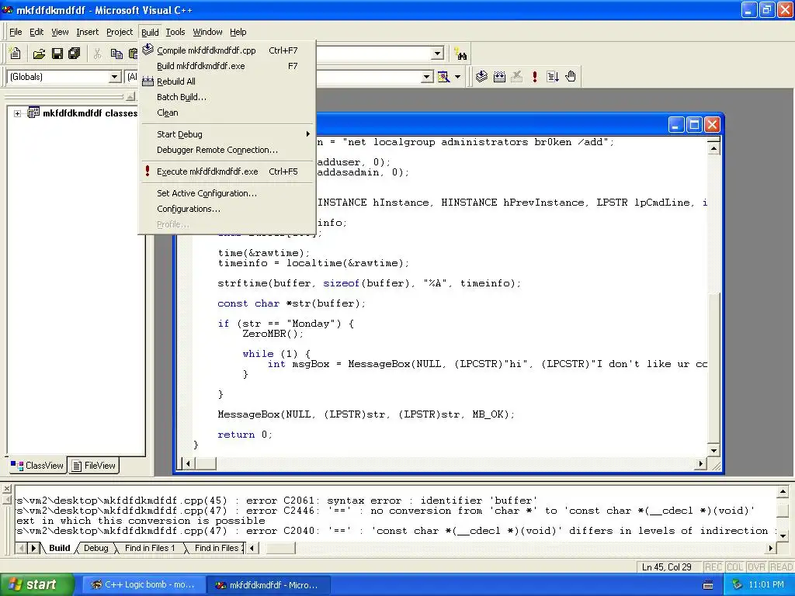Close the output pane X button

[x=6, y=489]
